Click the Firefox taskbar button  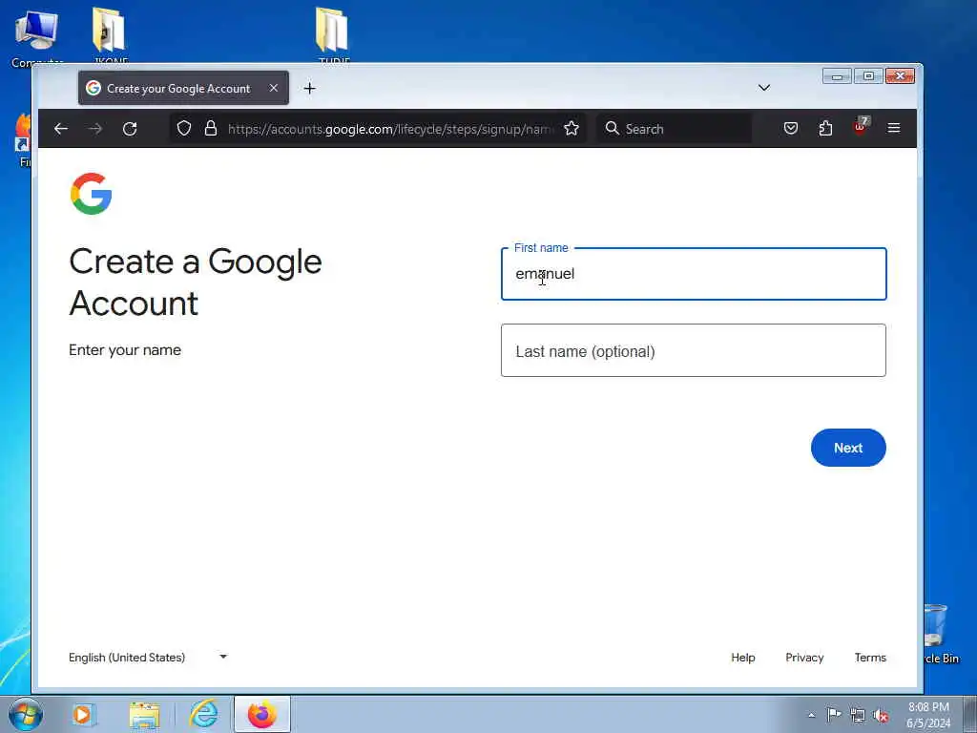(262, 714)
